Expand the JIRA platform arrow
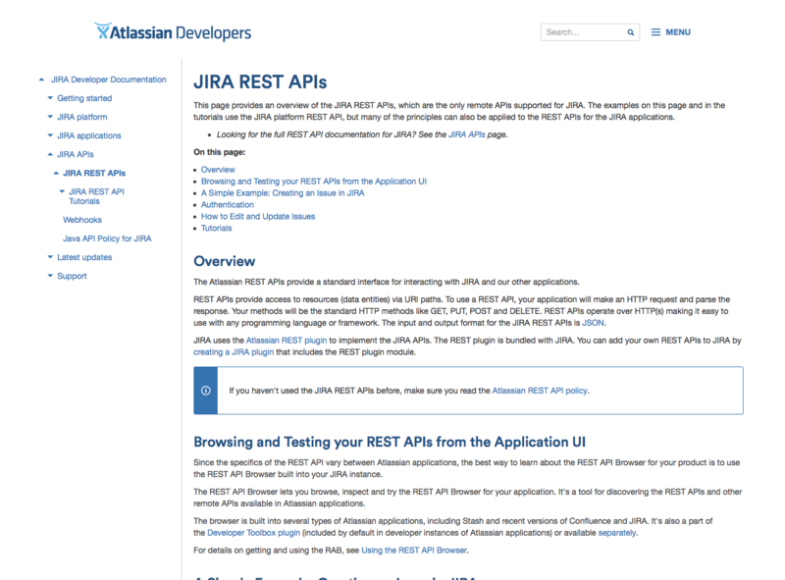The width and height of the screenshot is (785, 580). (x=50, y=117)
